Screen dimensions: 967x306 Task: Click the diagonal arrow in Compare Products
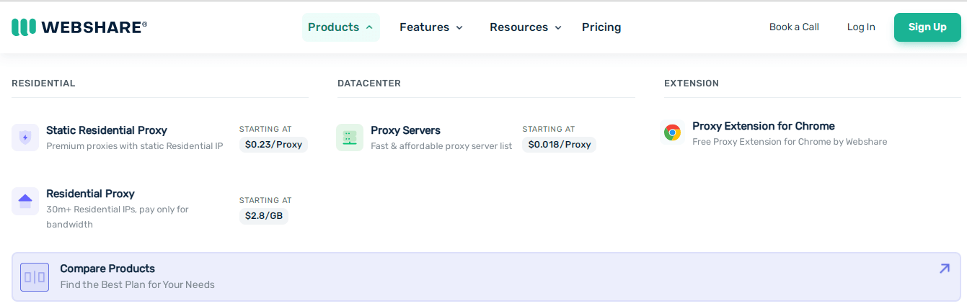944,269
